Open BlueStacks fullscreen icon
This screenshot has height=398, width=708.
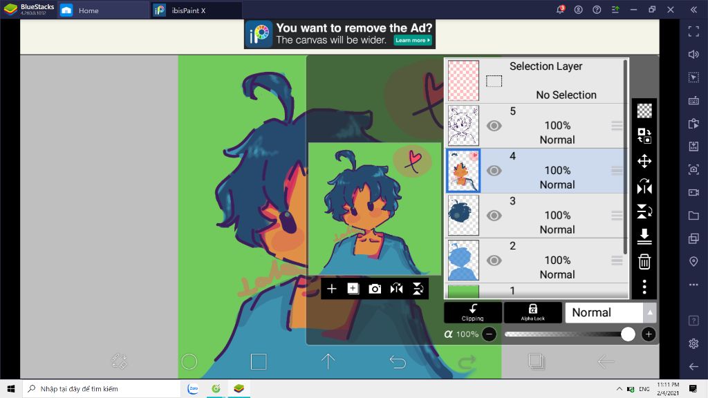tap(693, 31)
